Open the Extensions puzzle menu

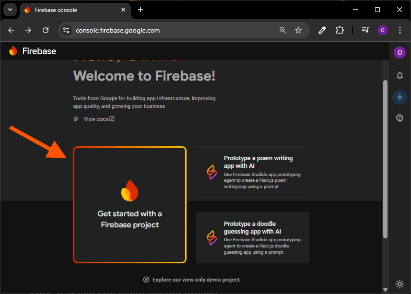pyautogui.click(x=340, y=30)
